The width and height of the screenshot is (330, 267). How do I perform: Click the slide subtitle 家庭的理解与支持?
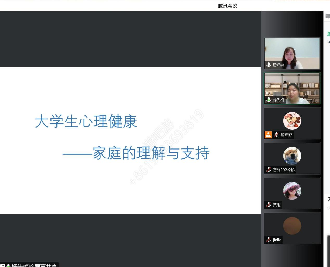click(151, 153)
